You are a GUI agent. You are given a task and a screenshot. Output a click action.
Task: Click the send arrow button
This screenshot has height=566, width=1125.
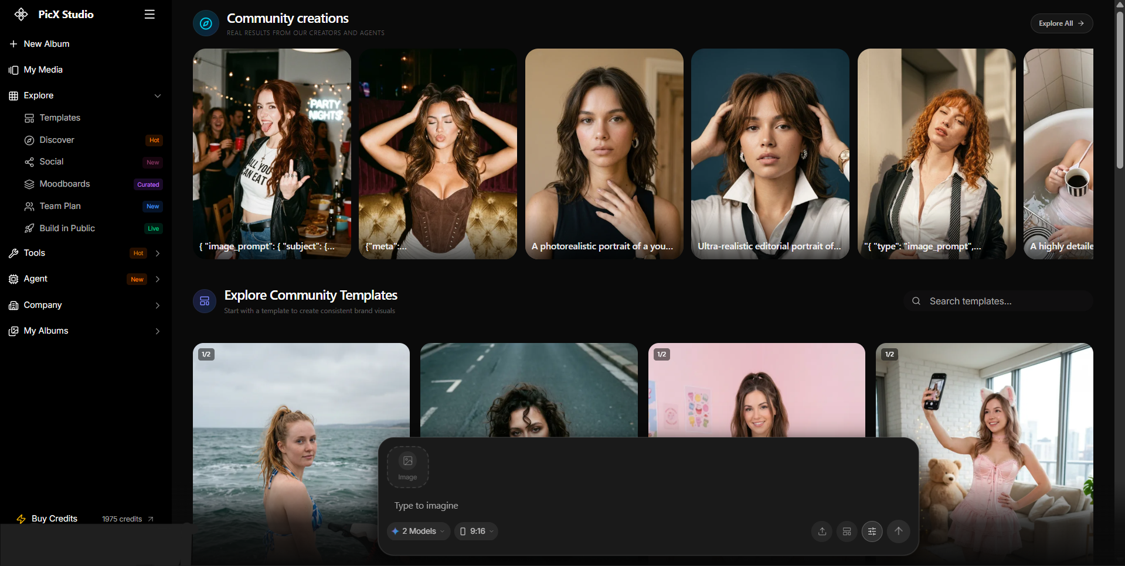(x=899, y=531)
